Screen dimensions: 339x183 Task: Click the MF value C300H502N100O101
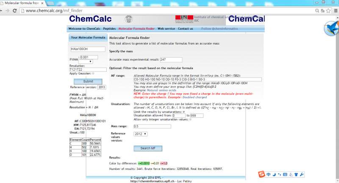pos(93,121)
